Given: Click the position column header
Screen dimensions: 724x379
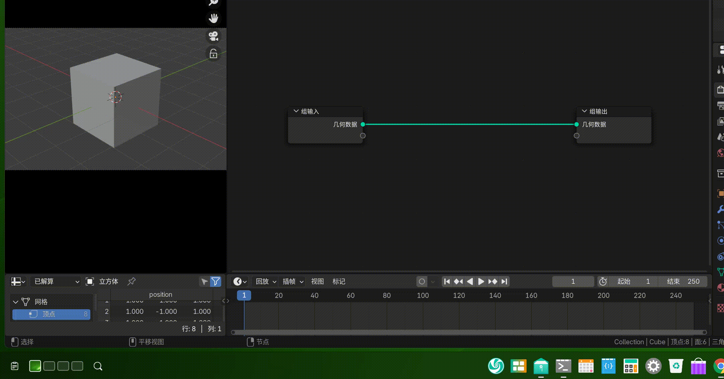Looking at the screenshot, I should coord(161,294).
